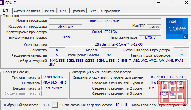Click the disabled maximize button
191x110 pixels.
[x=173, y=2]
